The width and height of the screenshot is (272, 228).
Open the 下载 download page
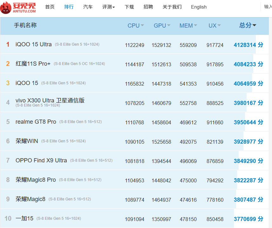(x=129, y=7)
